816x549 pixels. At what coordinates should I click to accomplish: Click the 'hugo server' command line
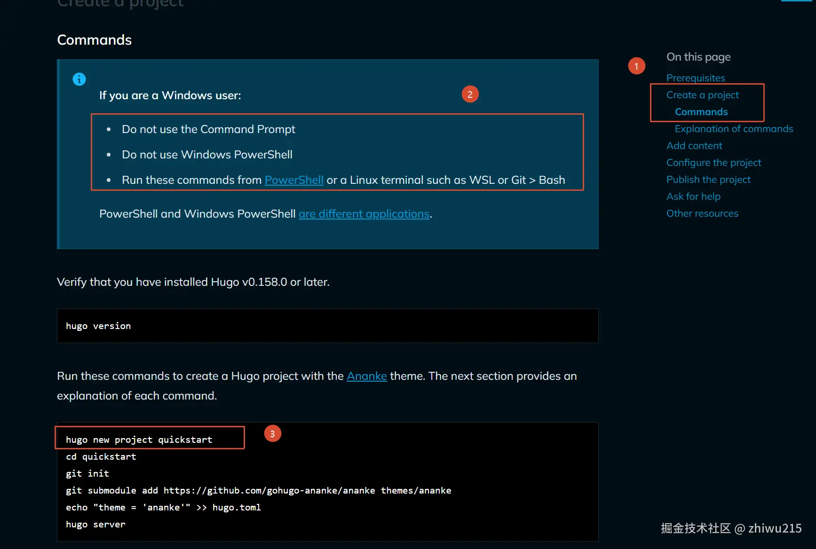[x=95, y=524]
